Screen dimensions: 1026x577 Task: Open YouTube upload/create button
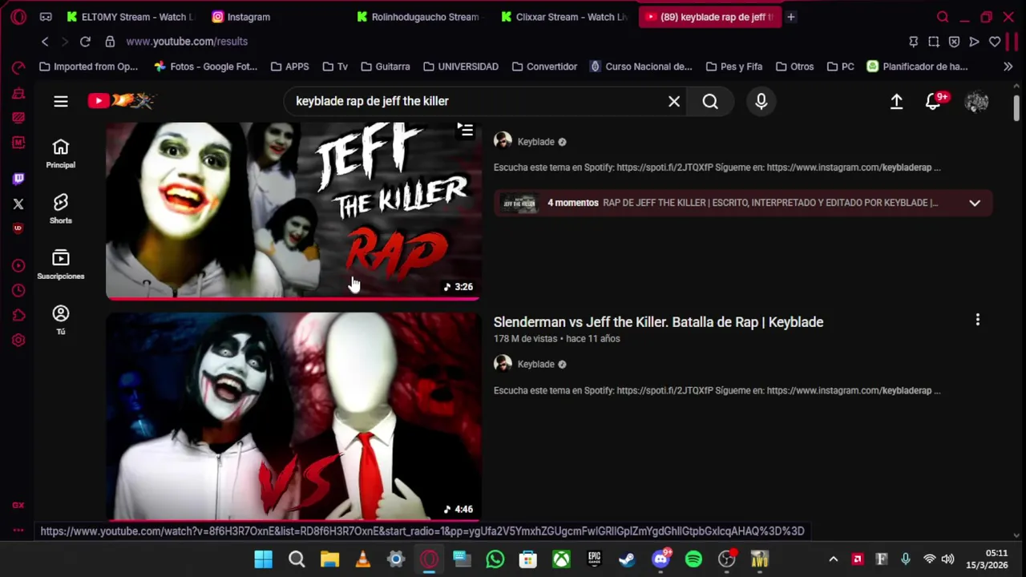(896, 101)
